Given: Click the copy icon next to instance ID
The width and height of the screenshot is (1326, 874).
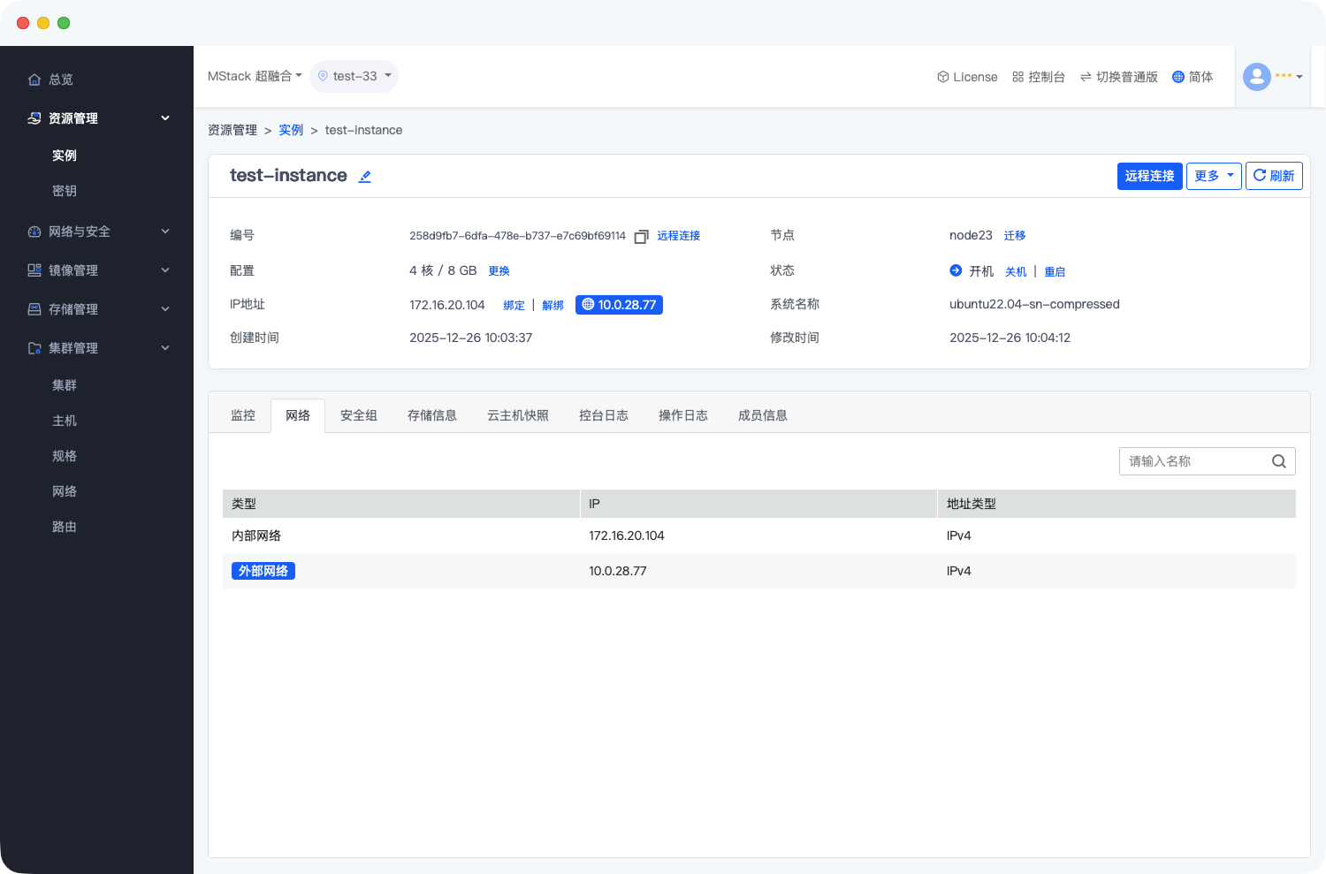Looking at the screenshot, I should click(641, 237).
